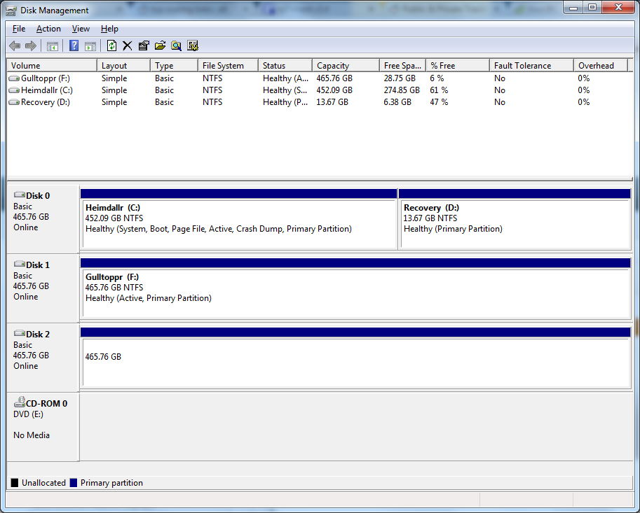Select Gulltoppr (F:) volume name in list
The height and width of the screenshot is (513, 640).
click(x=46, y=78)
